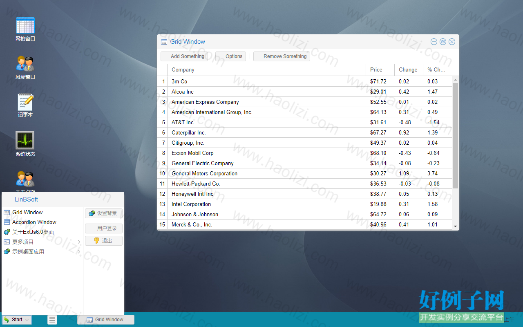Select the Citigroup, Inc. company cell
The width and height of the screenshot is (523, 327).
tap(266, 143)
